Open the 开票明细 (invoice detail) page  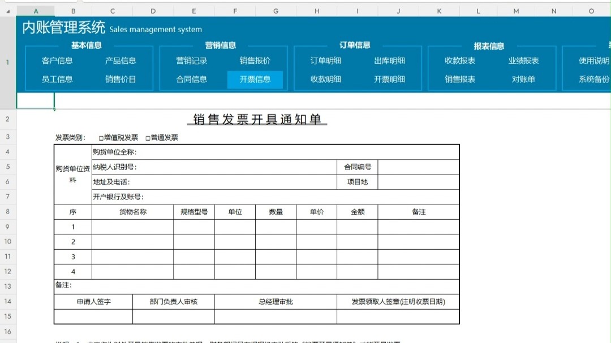(391, 80)
